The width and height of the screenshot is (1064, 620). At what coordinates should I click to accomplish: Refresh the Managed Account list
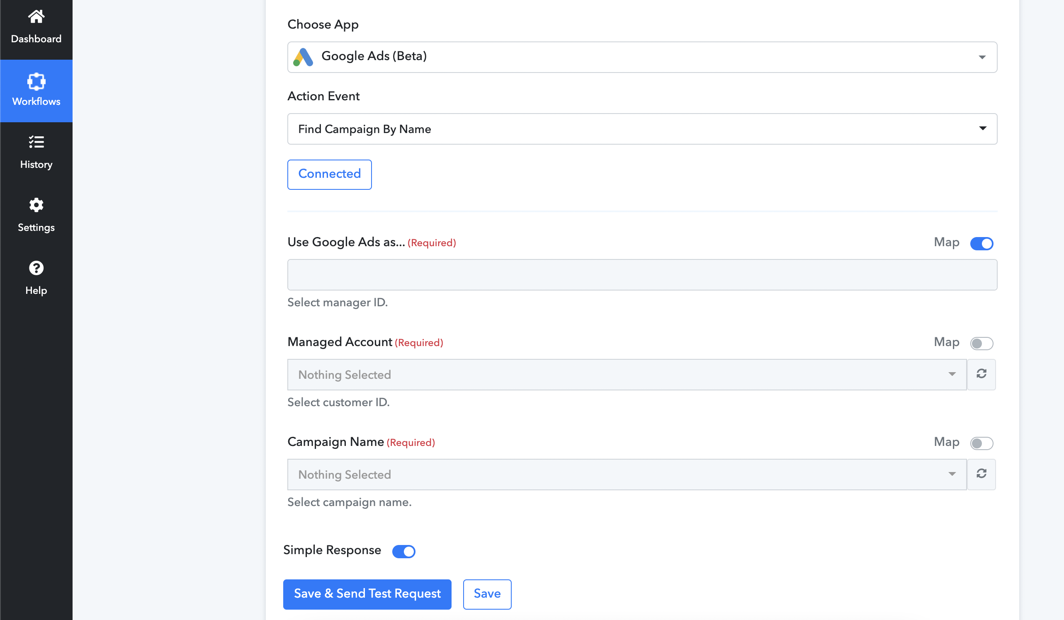(x=981, y=374)
